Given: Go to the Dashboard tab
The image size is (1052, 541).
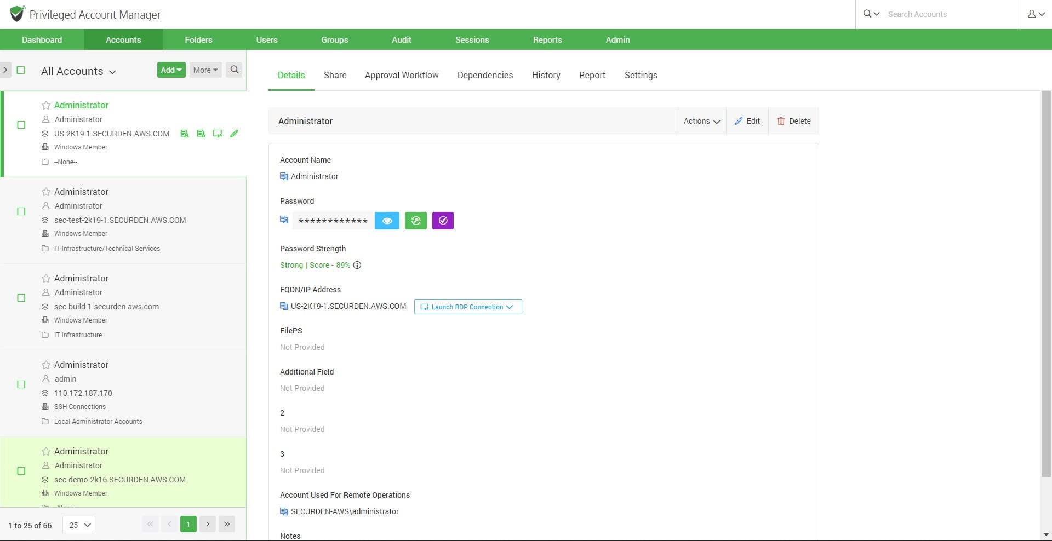Looking at the screenshot, I should (x=42, y=39).
